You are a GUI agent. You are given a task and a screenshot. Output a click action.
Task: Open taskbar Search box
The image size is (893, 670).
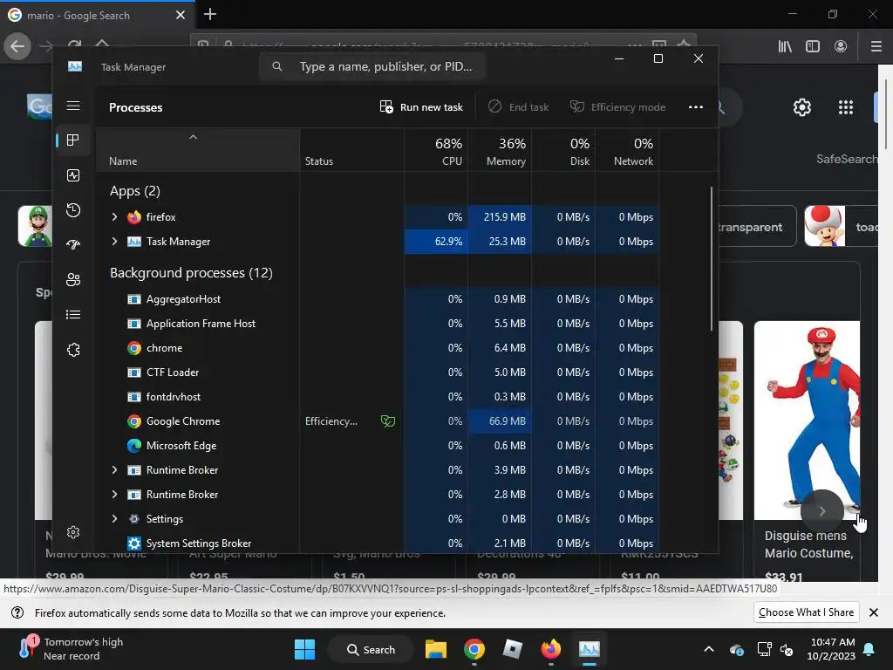370,649
